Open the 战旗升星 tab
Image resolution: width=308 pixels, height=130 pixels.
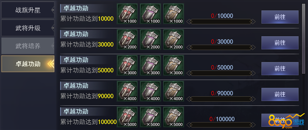pyautogui.click(x=28, y=10)
